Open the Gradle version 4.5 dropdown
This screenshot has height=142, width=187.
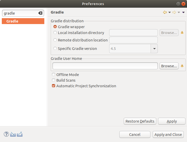coord(154,49)
